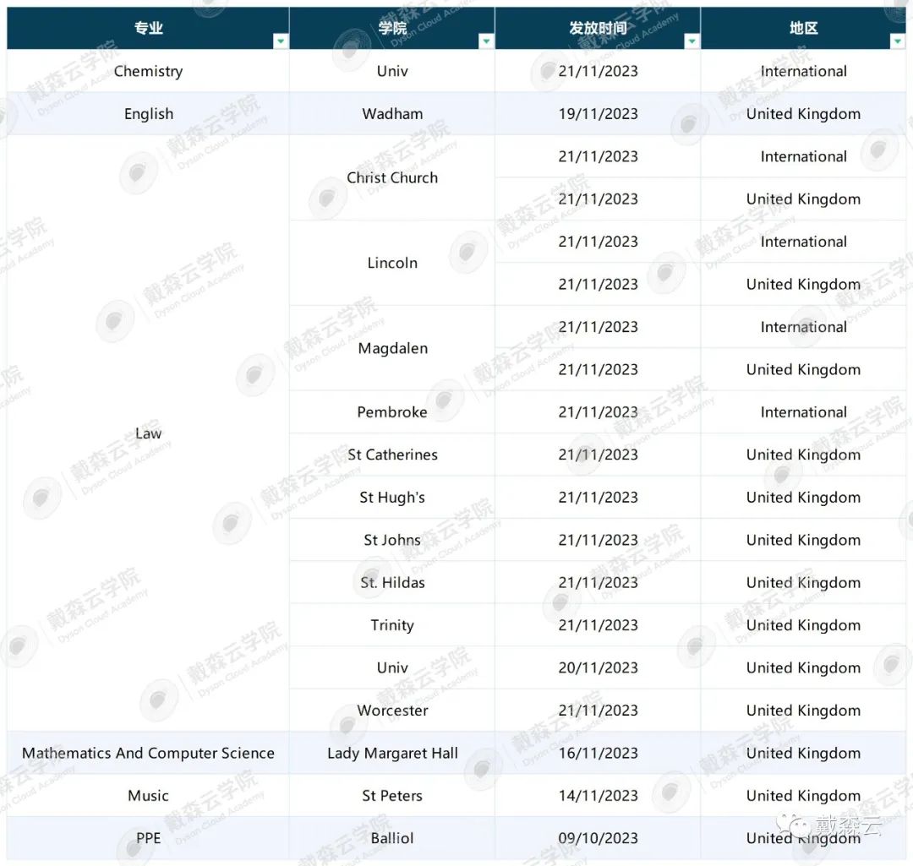This screenshot has width=913, height=866.
Task: Select the United Kingdom cell in the St. Hildas row
Action: 804,582
